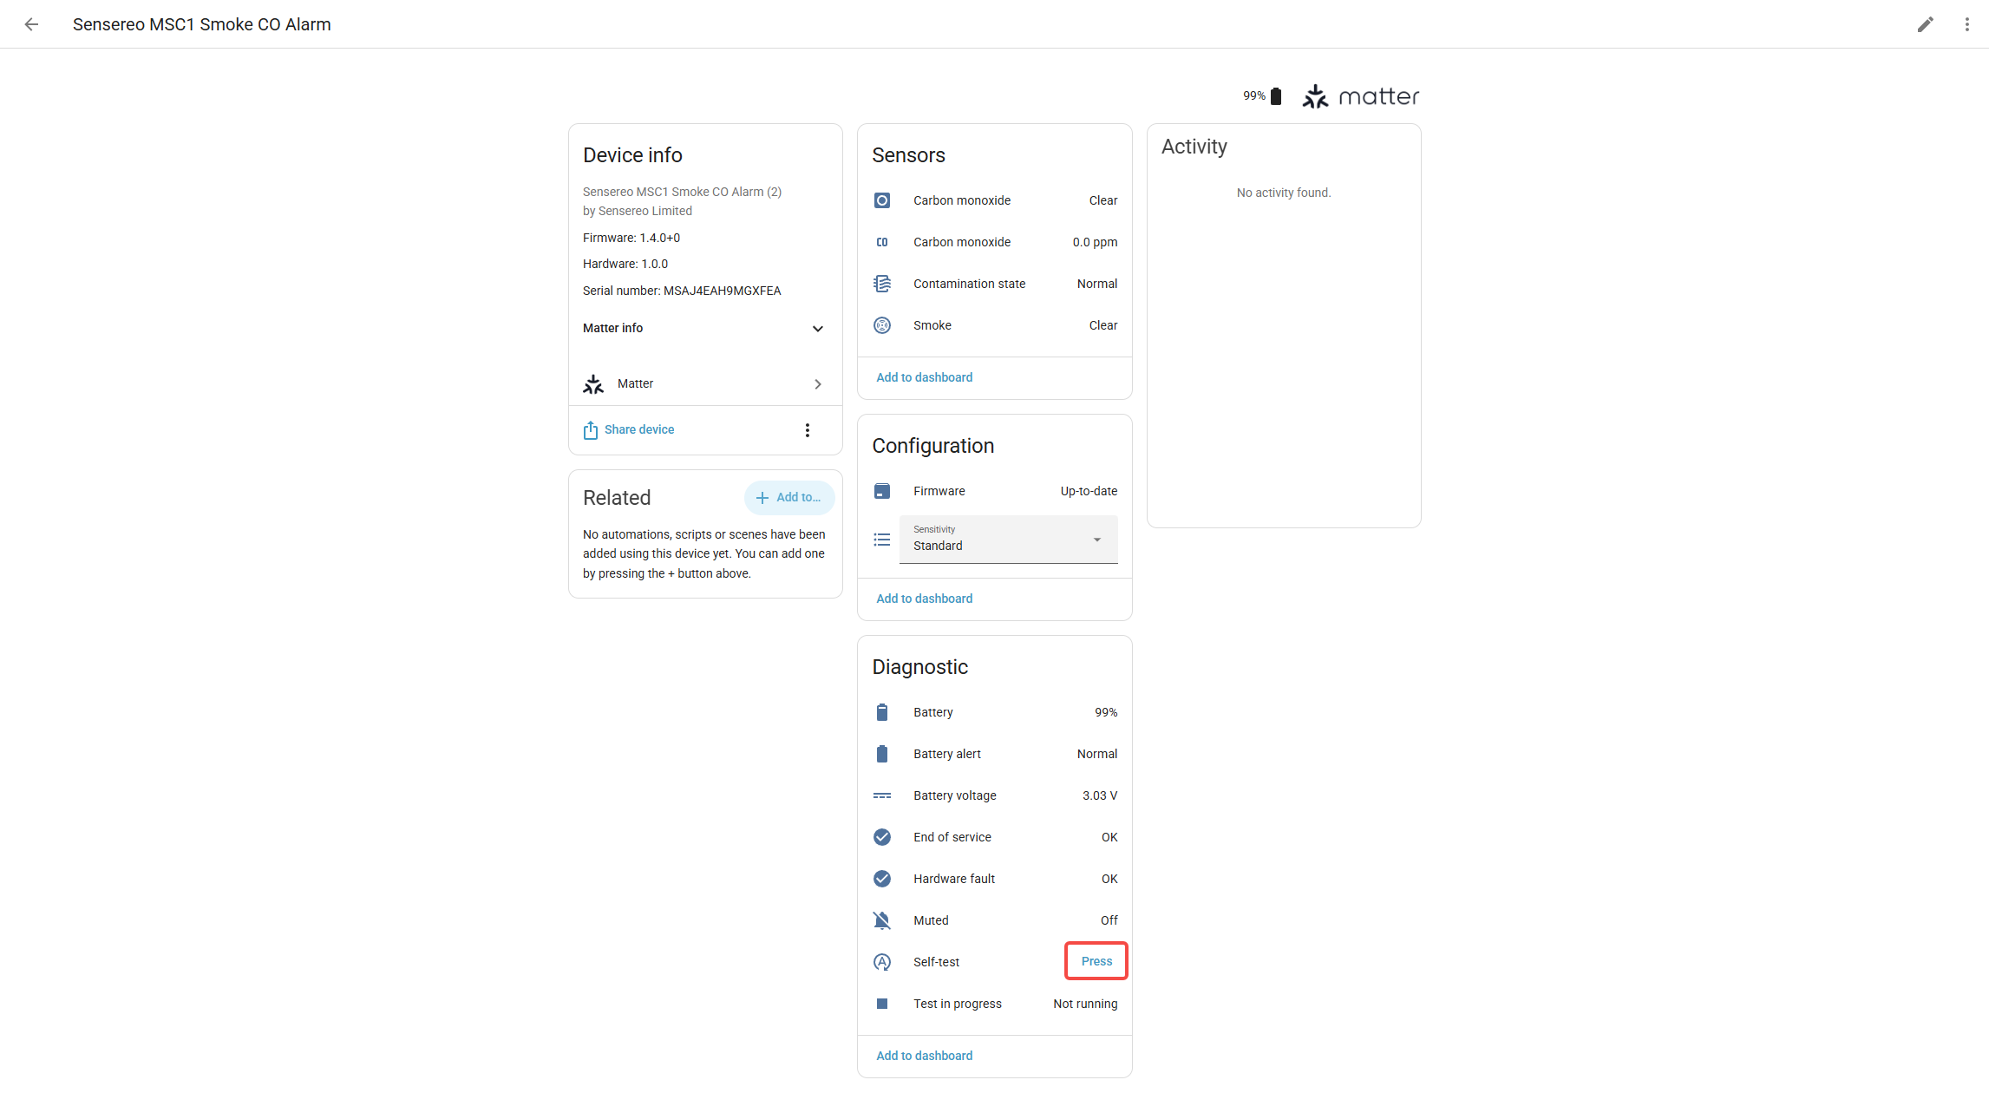Screen dimensions: 1989x1093
Task: Click the Share device link
Action: coord(639,429)
